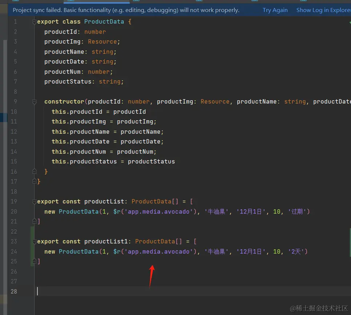The height and width of the screenshot is (315, 351).
Task: Toggle productList1 closing fold marker at line 25
Action: point(34,261)
